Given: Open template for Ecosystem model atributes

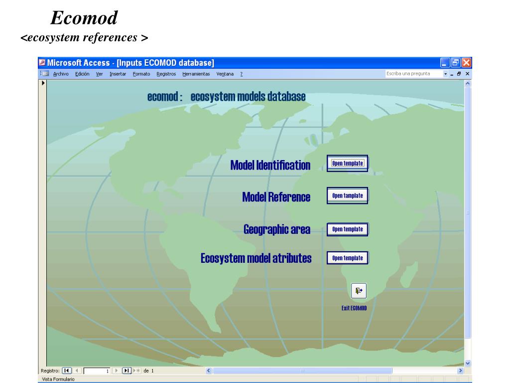Looking at the screenshot, I should [x=347, y=258].
